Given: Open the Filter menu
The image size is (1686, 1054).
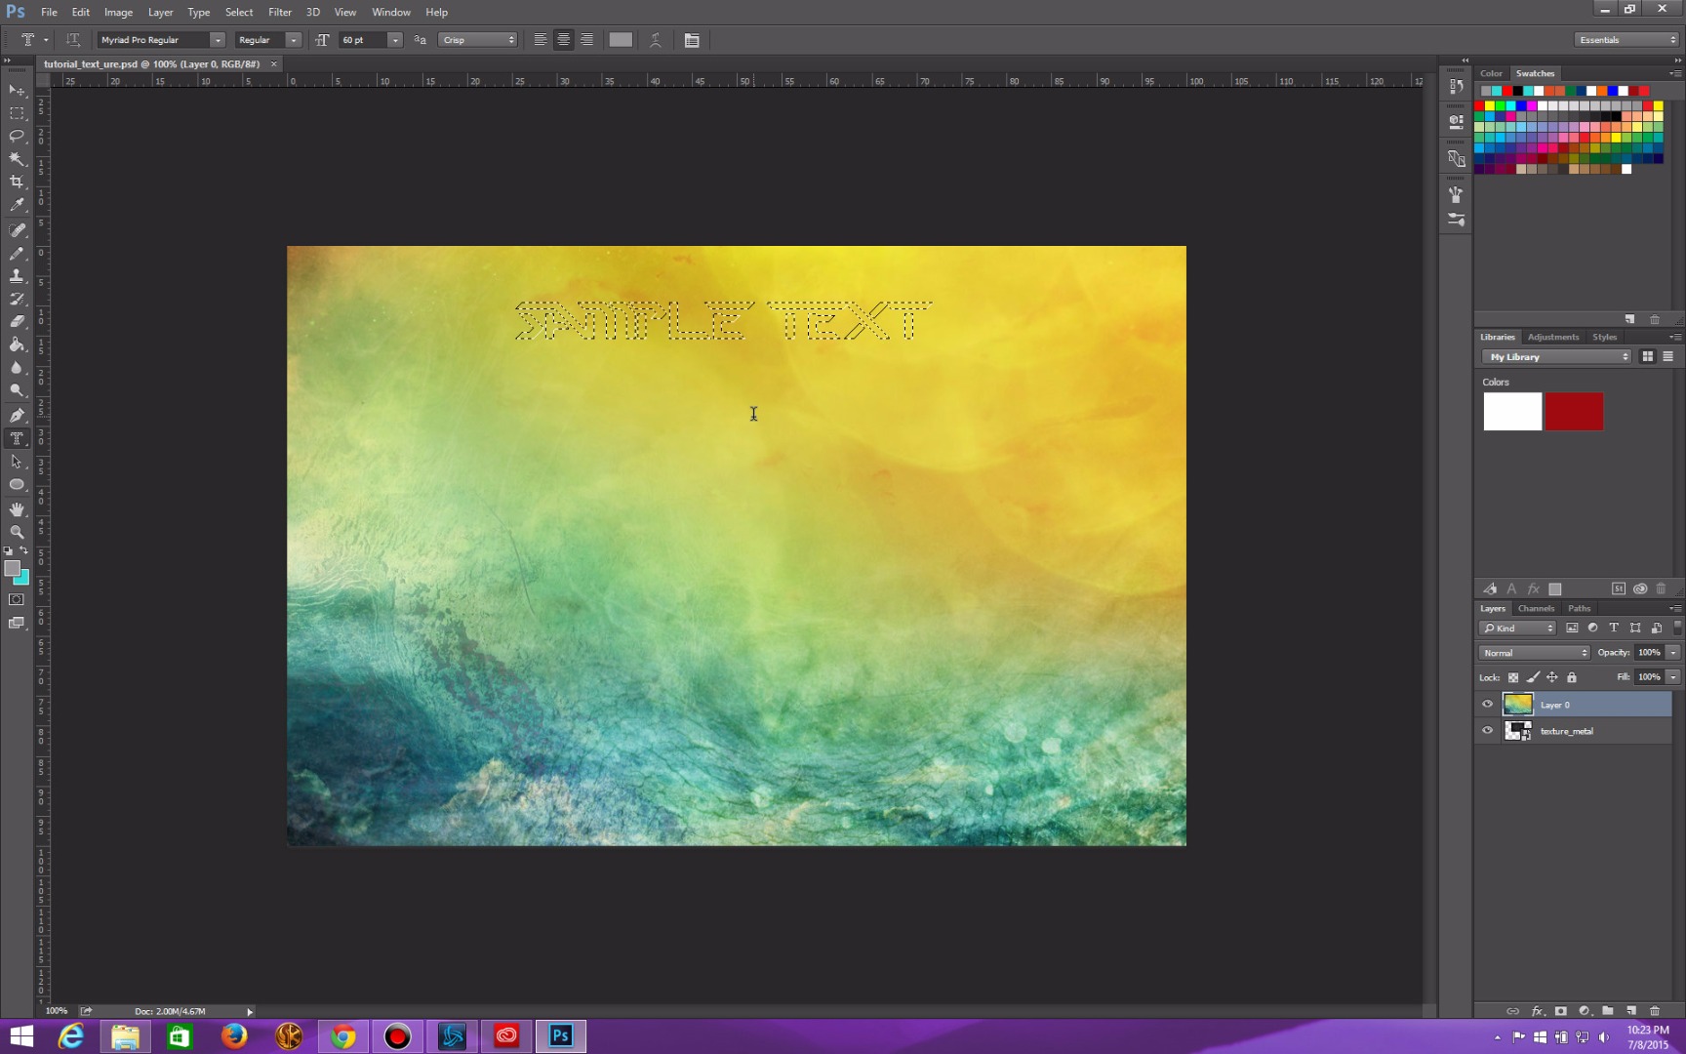Looking at the screenshot, I should (x=280, y=12).
